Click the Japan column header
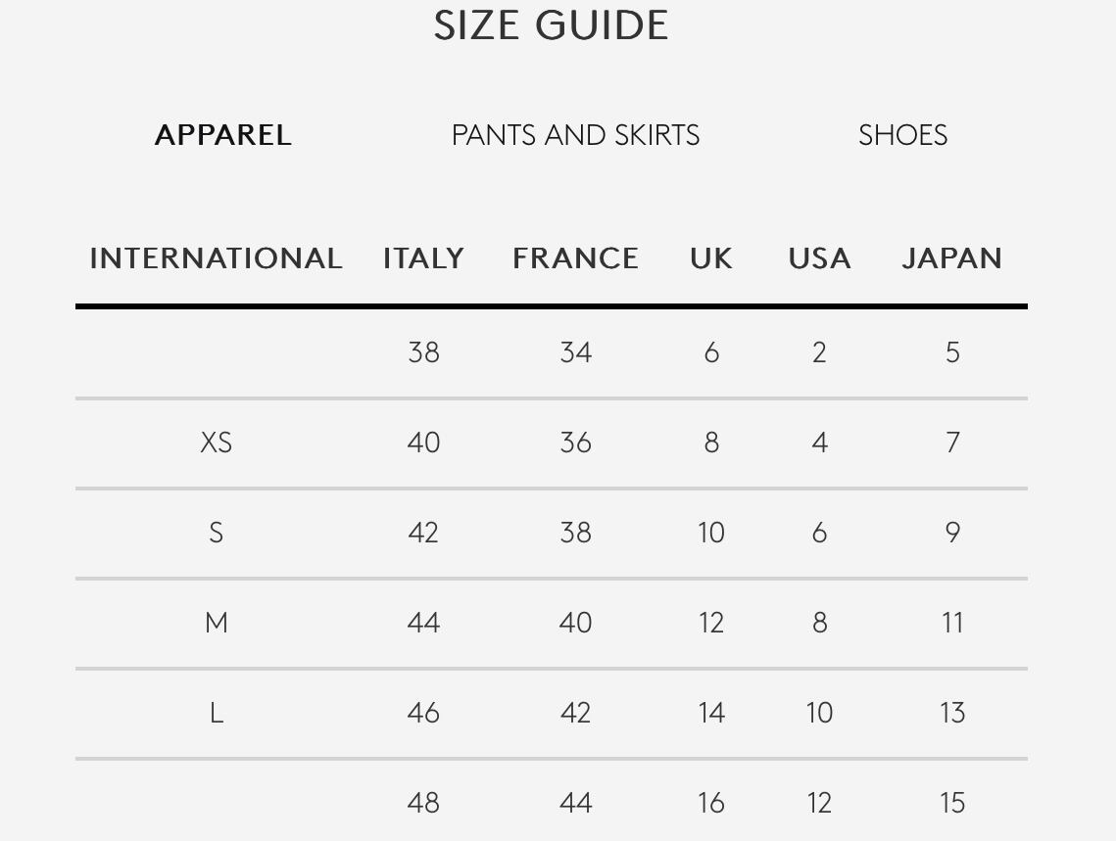 [x=951, y=258]
